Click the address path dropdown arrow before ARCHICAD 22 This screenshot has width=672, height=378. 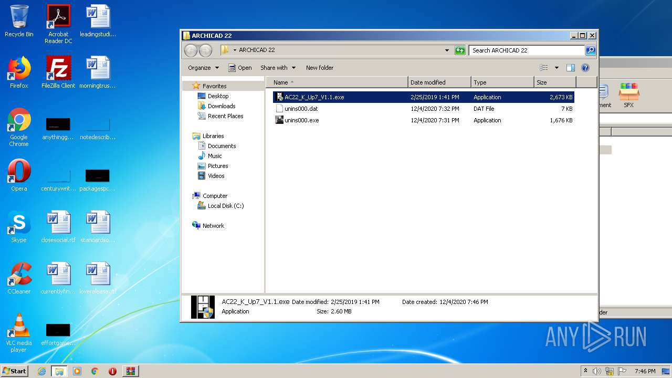(235, 50)
